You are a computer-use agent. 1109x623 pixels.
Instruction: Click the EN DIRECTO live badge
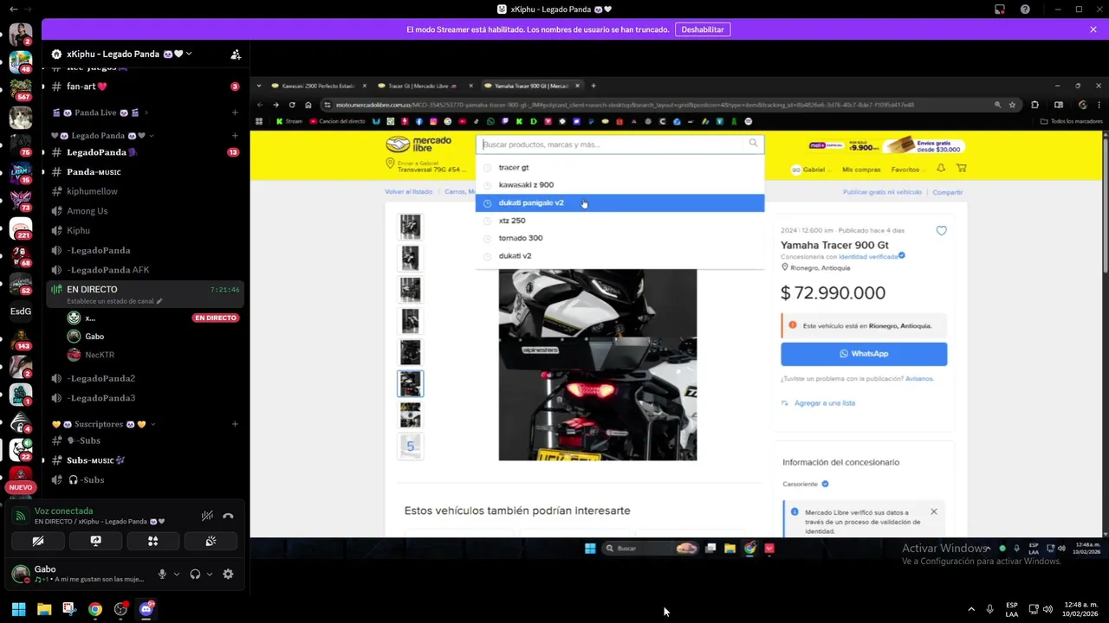coord(216,318)
